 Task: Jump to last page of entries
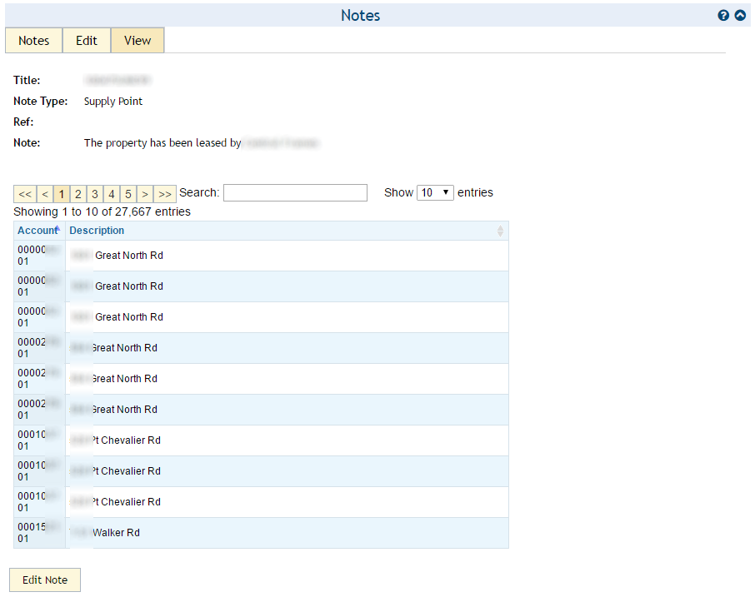pyautogui.click(x=165, y=194)
